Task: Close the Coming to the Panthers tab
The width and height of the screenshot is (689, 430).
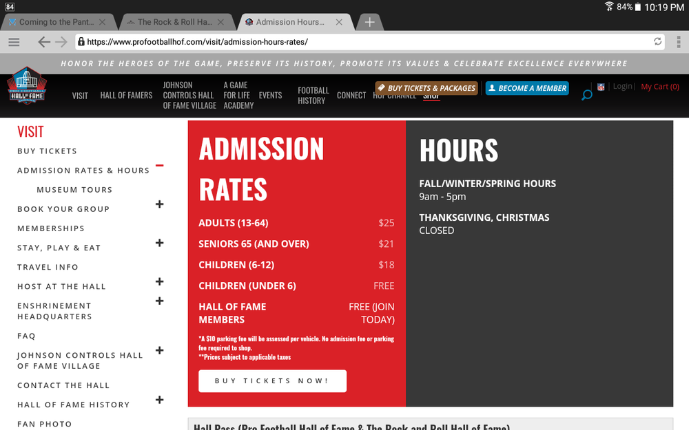Action: tap(103, 22)
